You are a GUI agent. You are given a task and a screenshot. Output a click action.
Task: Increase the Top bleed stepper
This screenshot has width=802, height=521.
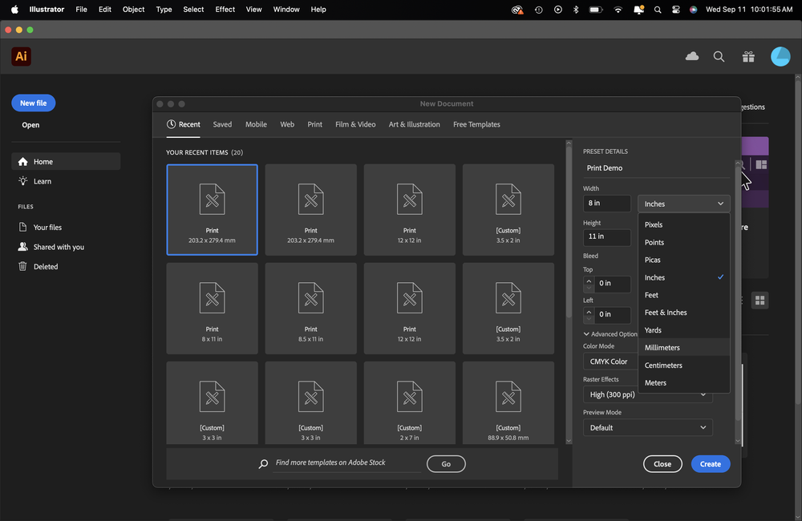(589, 281)
